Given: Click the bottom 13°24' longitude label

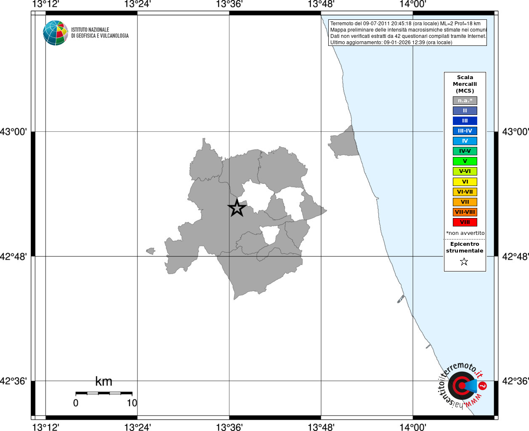Looking at the screenshot, I should [x=137, y=427].
